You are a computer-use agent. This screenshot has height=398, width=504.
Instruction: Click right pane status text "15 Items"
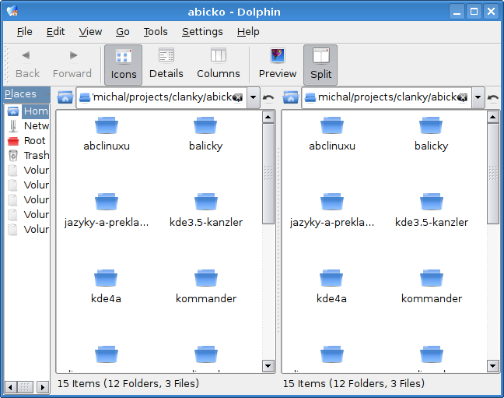coord(304,383)
